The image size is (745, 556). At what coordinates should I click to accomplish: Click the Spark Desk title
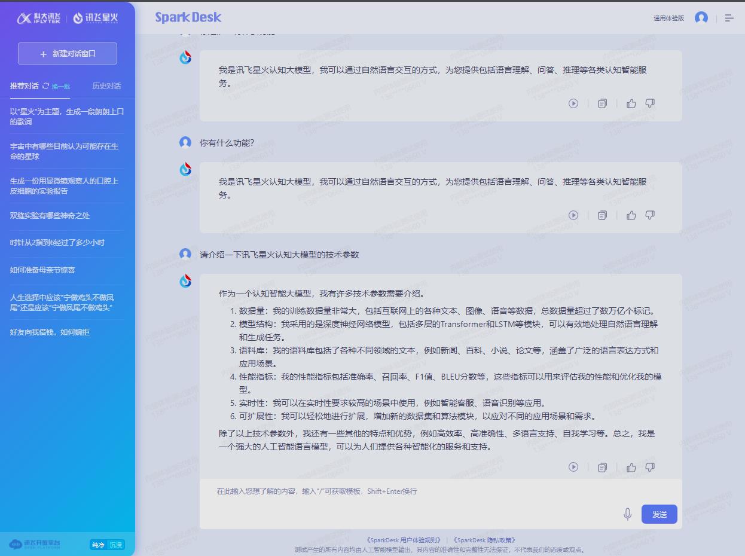188,17
